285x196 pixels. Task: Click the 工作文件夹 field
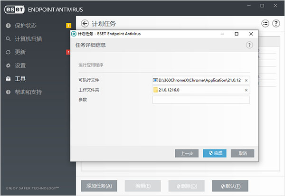click(x=201, y=90)
